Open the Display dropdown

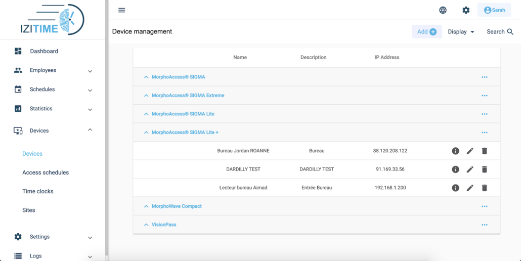(461, 31)
